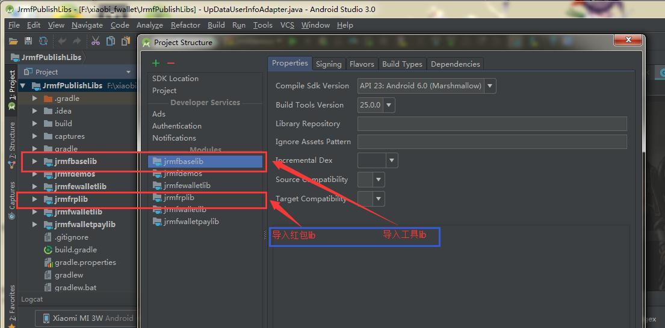Switch to the Flavors tab
665x328 pixels.
362,64
